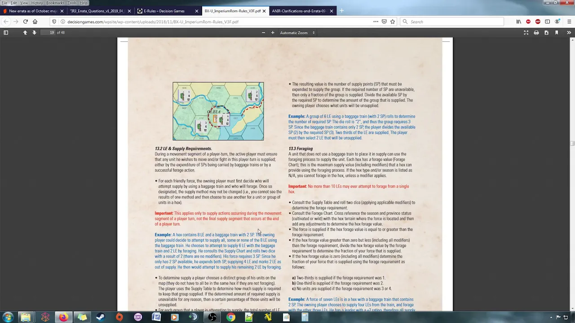The image size is (575, 323).
Task: Show sidebars toolbar button
Action: coord(547,22)
